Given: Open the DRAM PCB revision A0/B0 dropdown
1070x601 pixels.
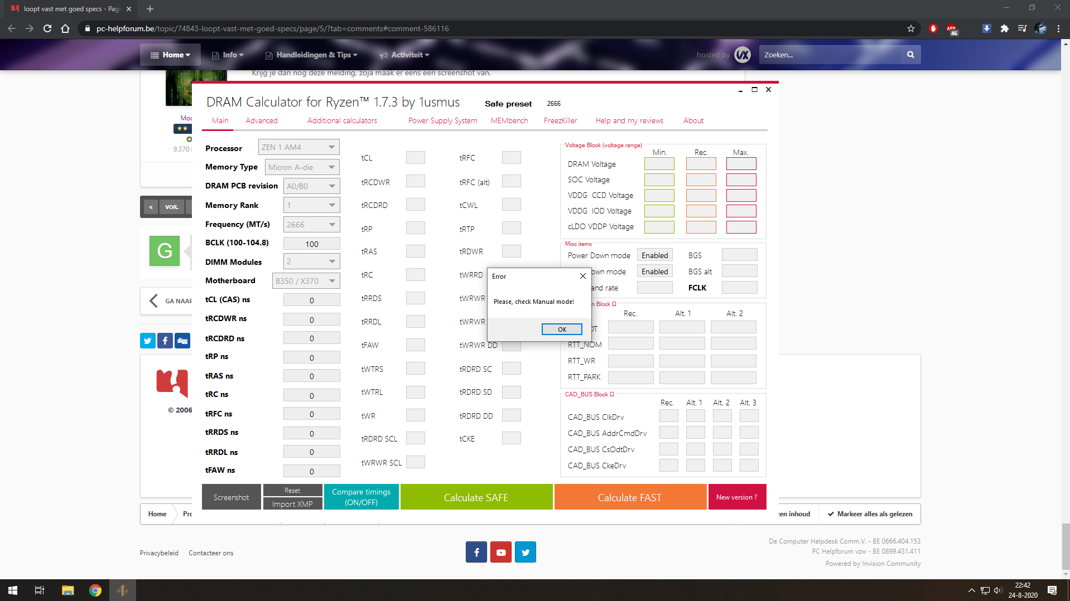Looking at the screenshot, I should tap(311, 186).
